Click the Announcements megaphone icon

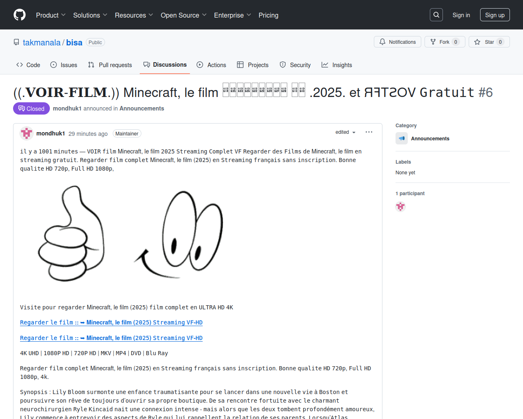click(x=402, y=138)
